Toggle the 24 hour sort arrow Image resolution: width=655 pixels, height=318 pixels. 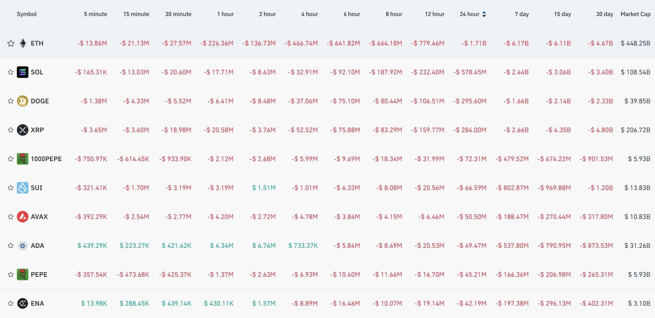pos(484,14)
